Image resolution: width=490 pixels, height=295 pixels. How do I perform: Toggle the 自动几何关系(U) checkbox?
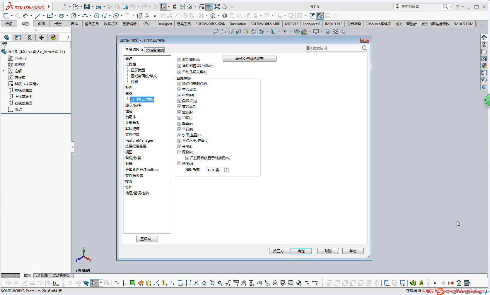coord(179,72)
